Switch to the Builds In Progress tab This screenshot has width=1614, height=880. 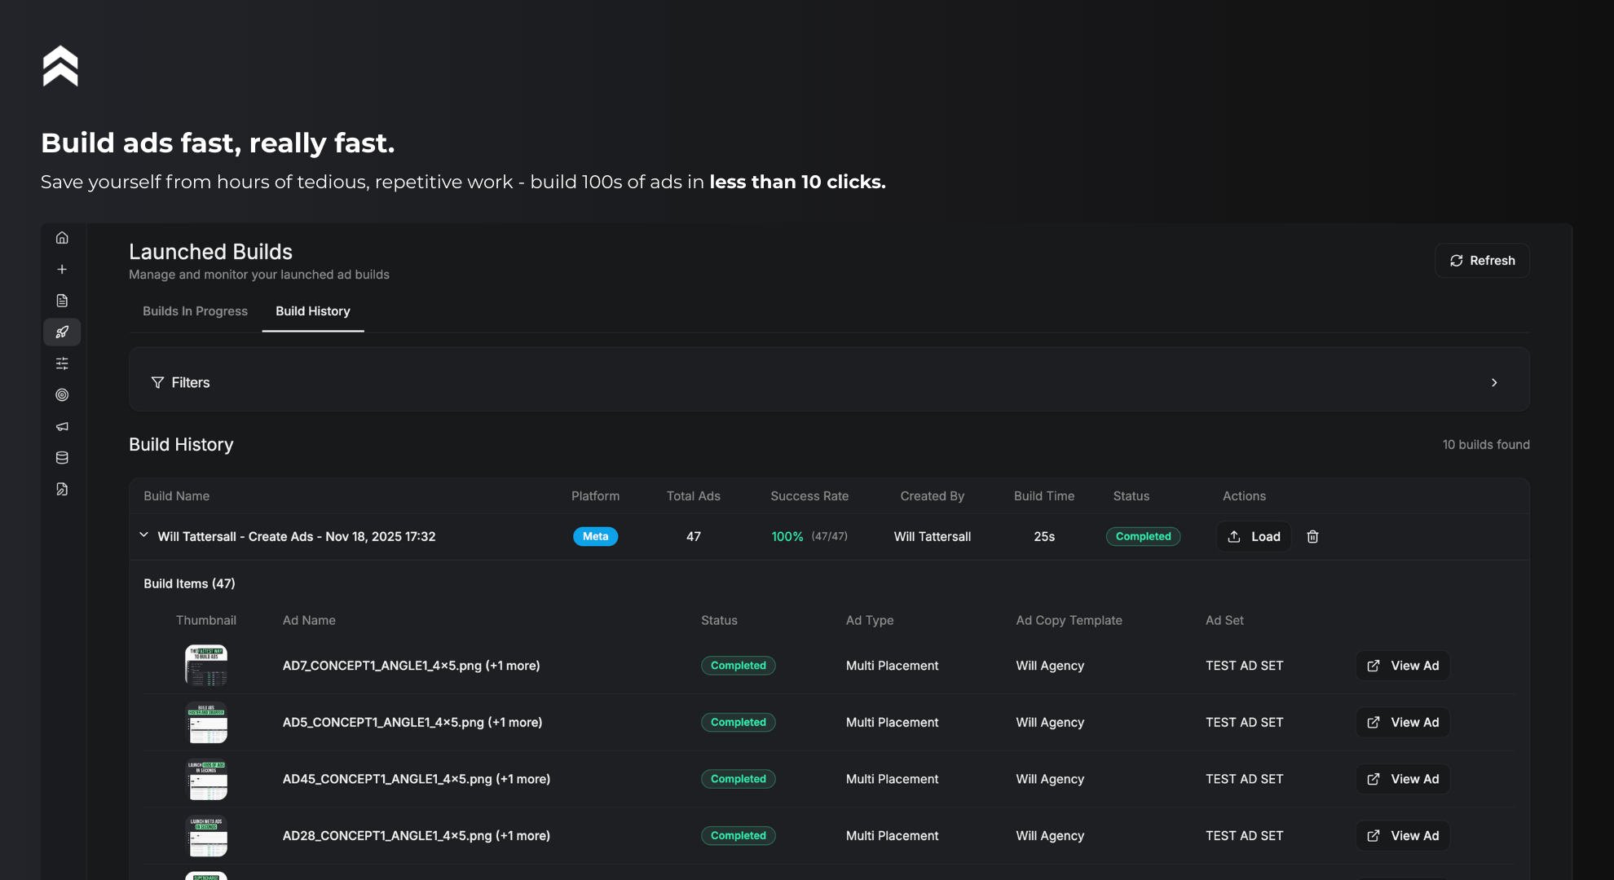click(195, 311)
